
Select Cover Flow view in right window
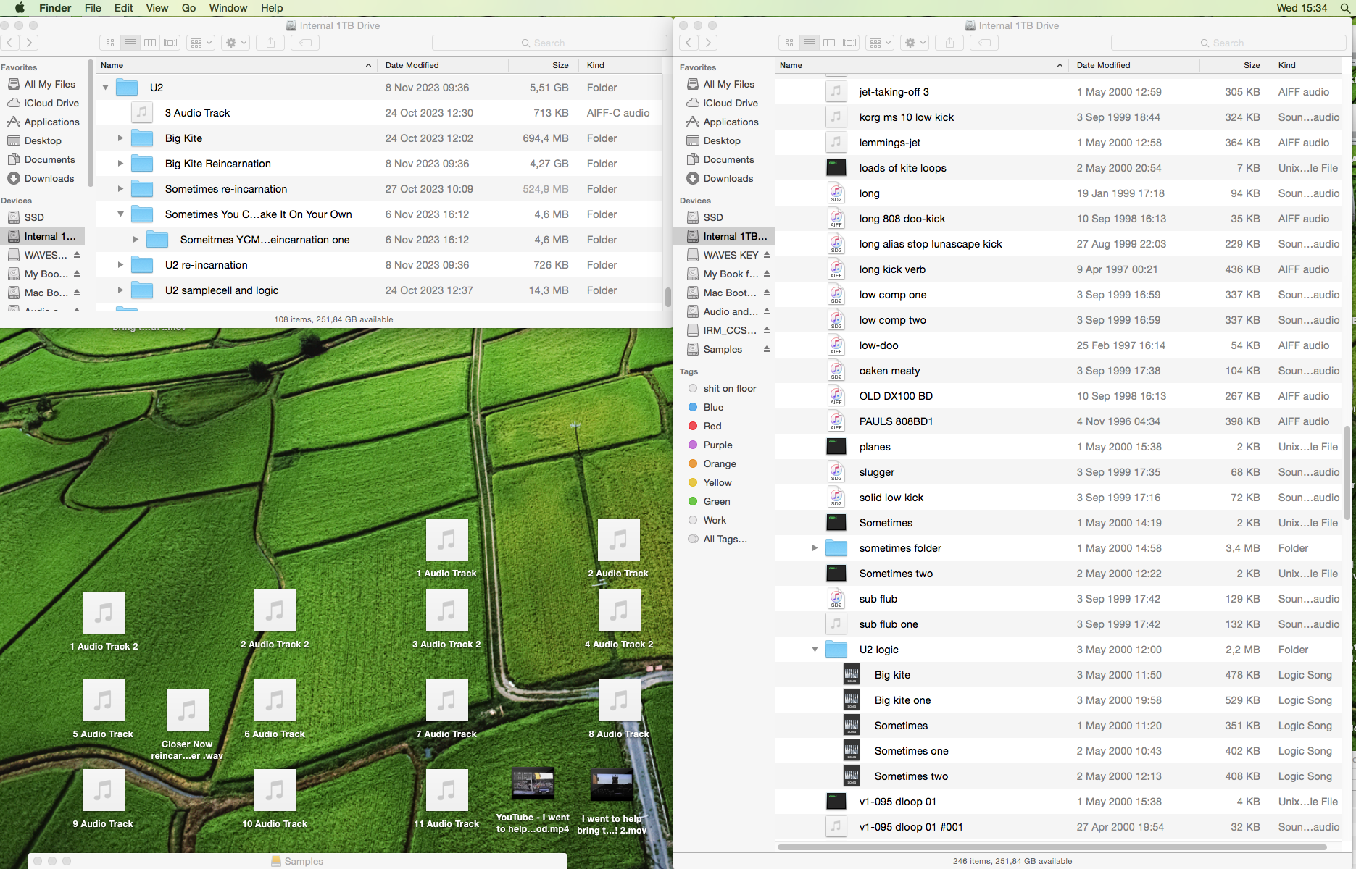(849, 43)
